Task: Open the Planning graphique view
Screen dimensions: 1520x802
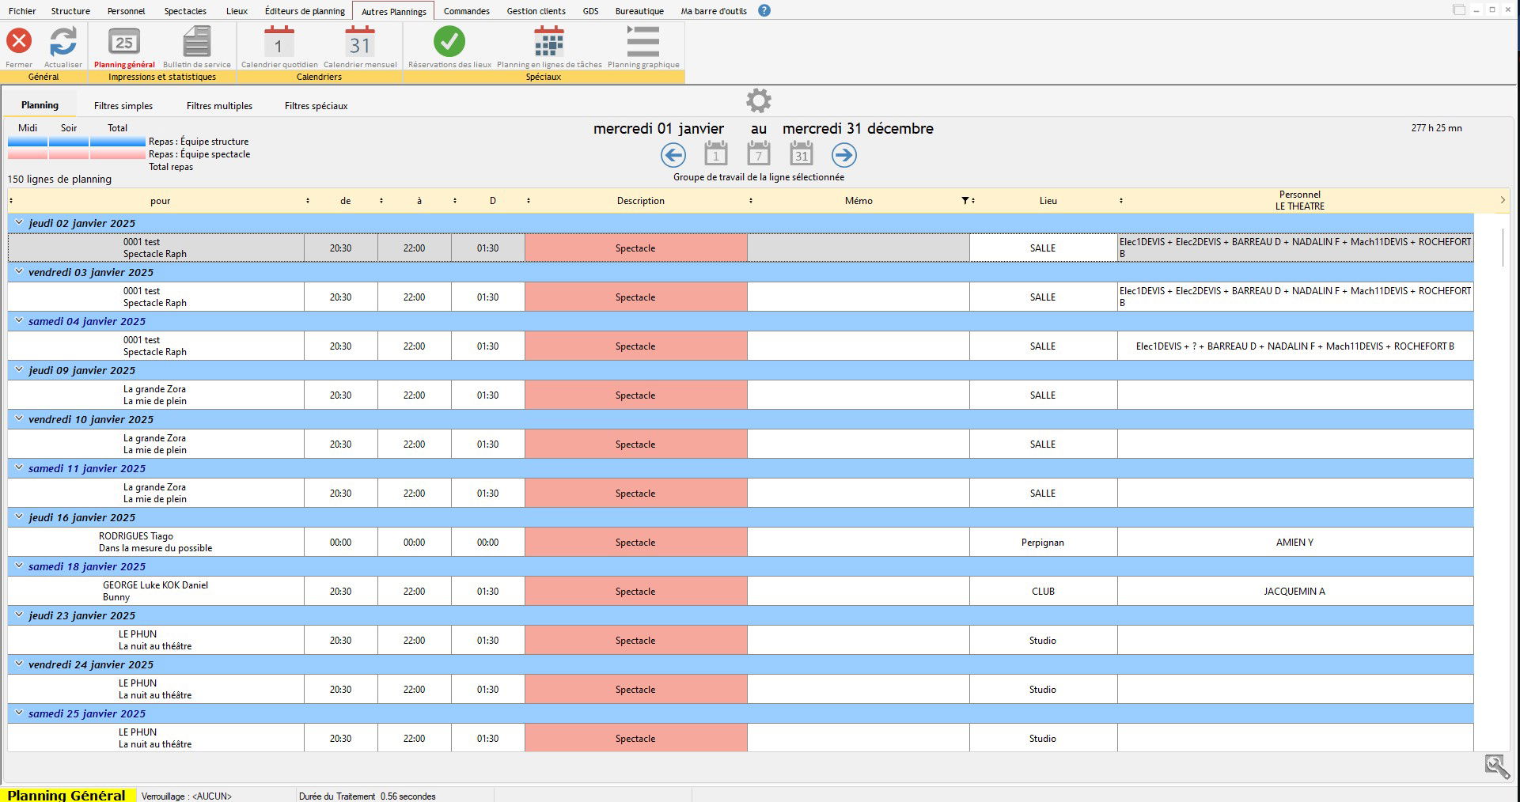Action: (642, 41)
